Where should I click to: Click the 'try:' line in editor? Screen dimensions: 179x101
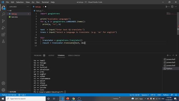(x=42, y=38)
